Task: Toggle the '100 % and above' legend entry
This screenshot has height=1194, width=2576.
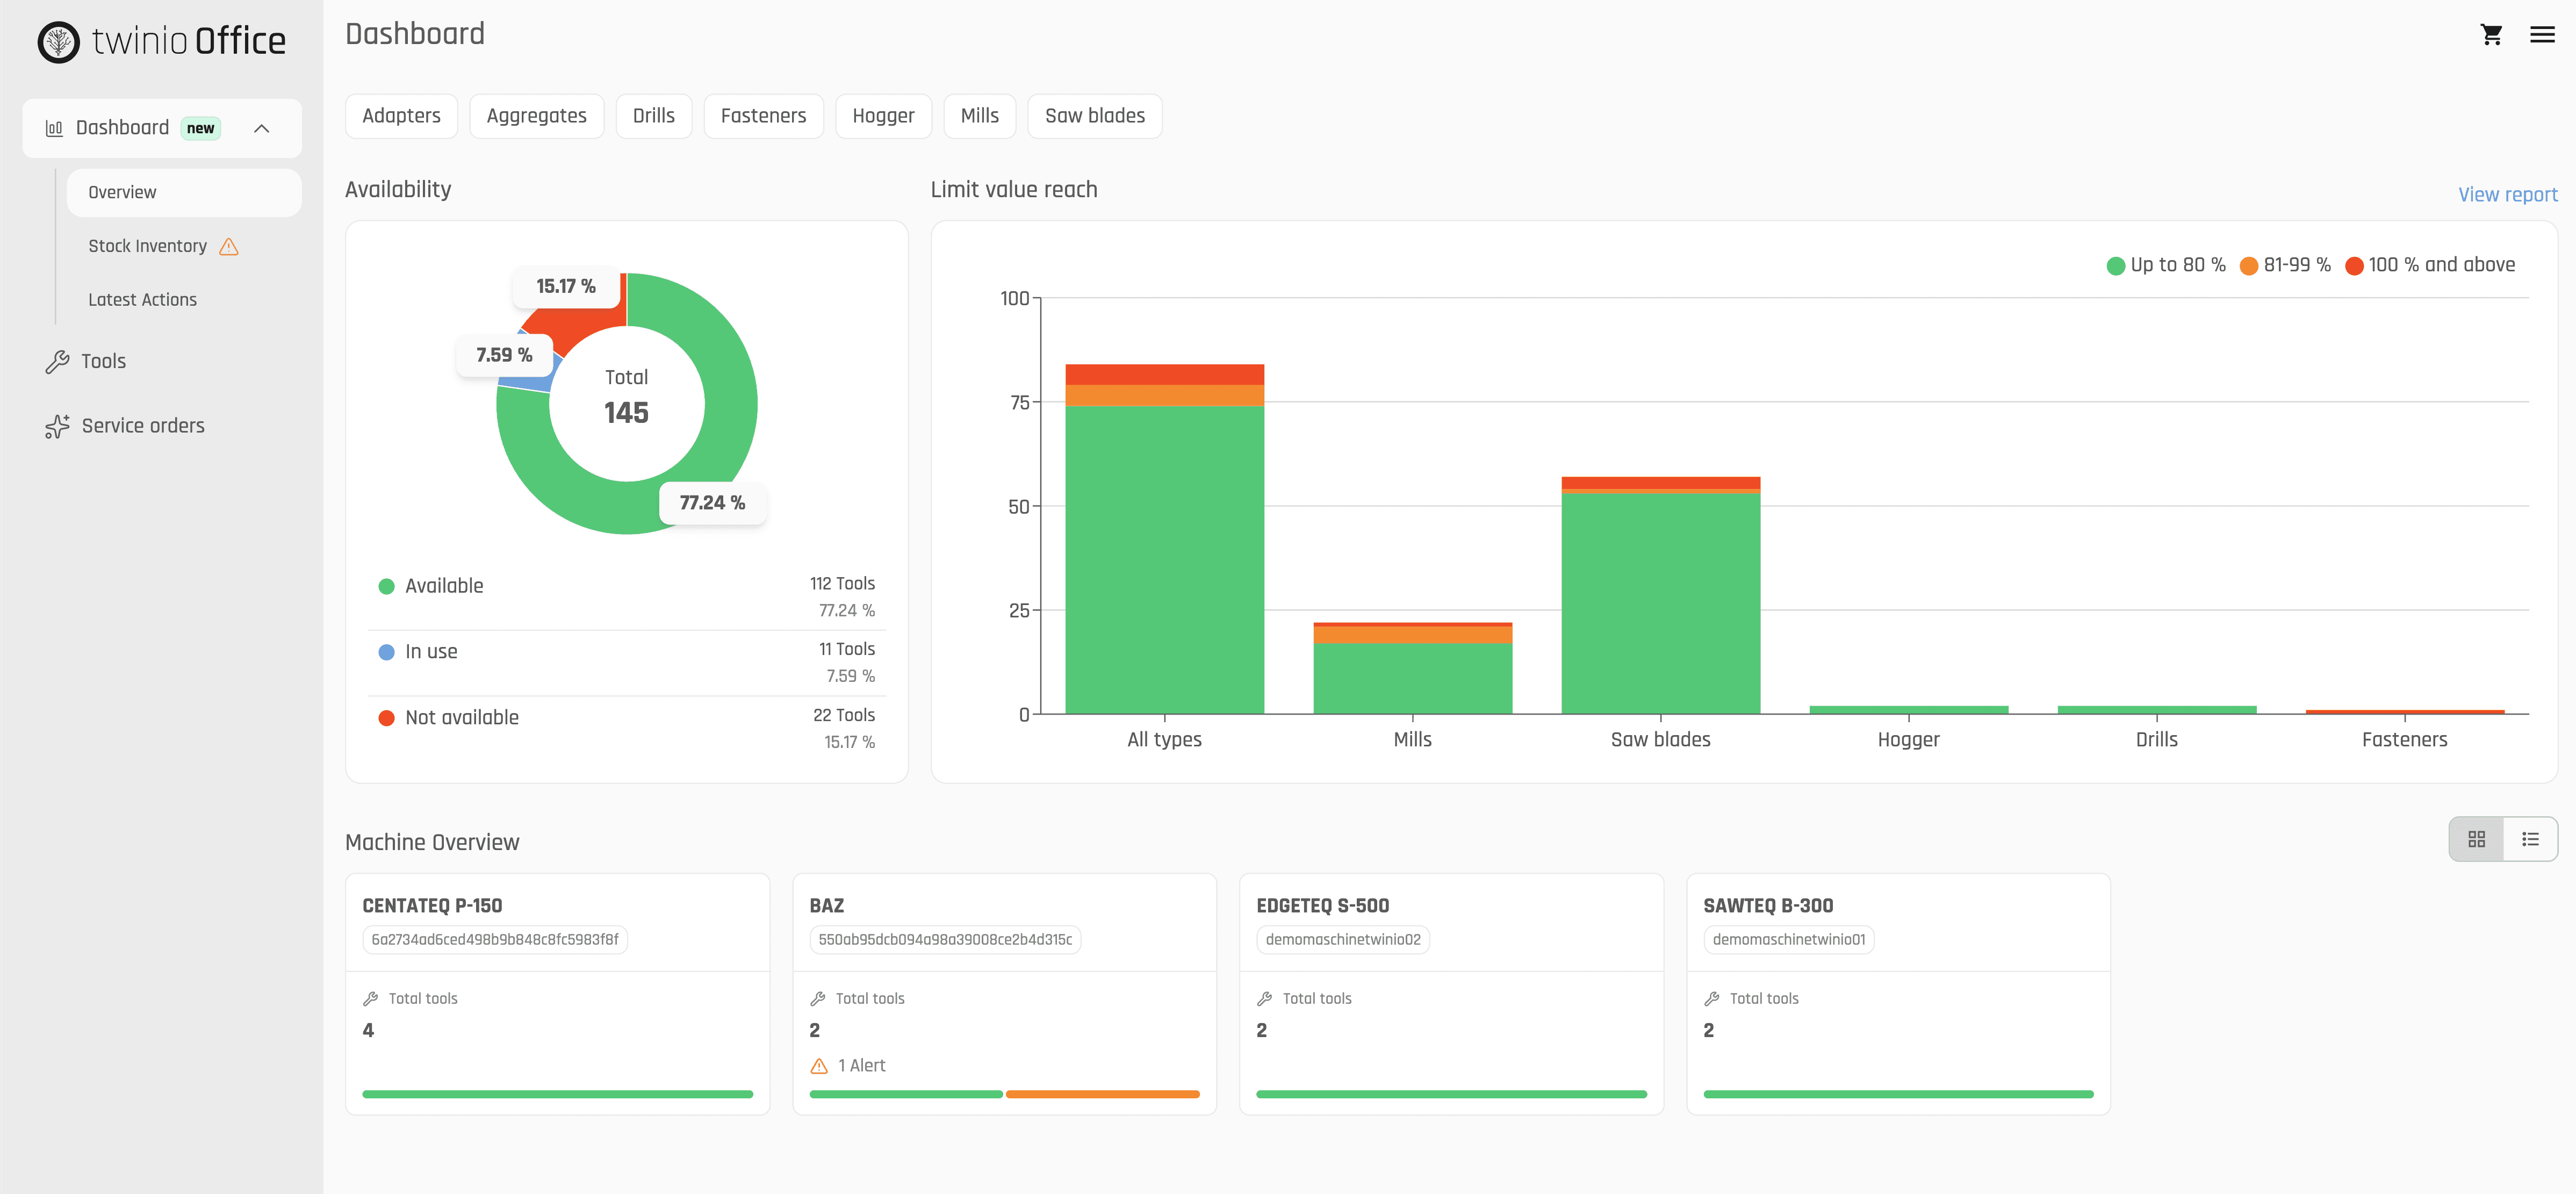Action: point(2430,265)
